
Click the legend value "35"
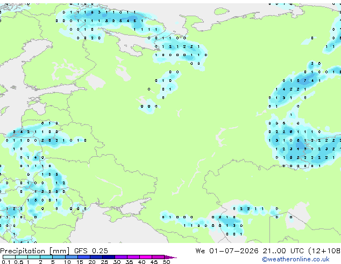tap(129, 262)
